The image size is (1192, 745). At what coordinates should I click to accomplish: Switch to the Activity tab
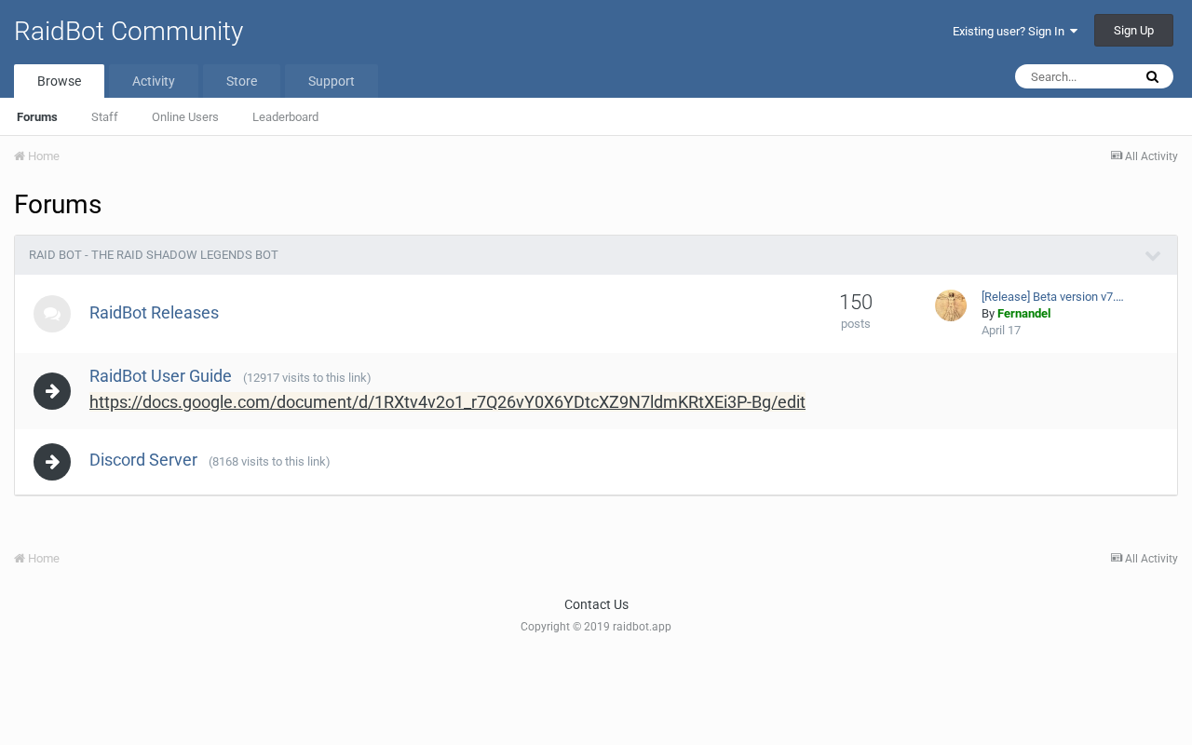154,81
